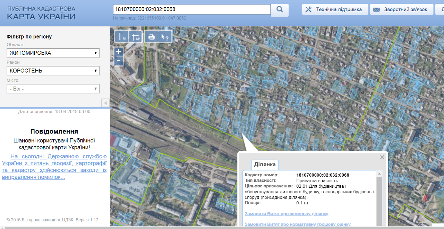This screenshot has width=444, height=229.
Task: Switch to the Ділянка tab
Action: (265, 164)
